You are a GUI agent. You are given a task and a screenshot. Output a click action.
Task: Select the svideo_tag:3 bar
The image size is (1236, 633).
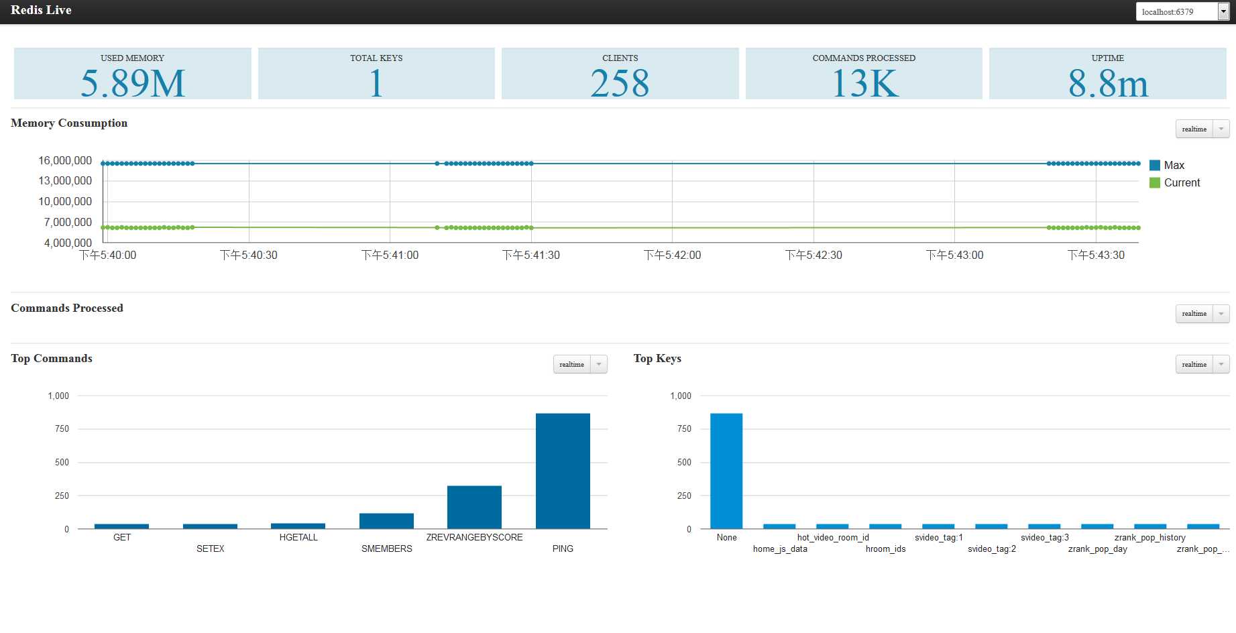click(x=1044, y=526)
